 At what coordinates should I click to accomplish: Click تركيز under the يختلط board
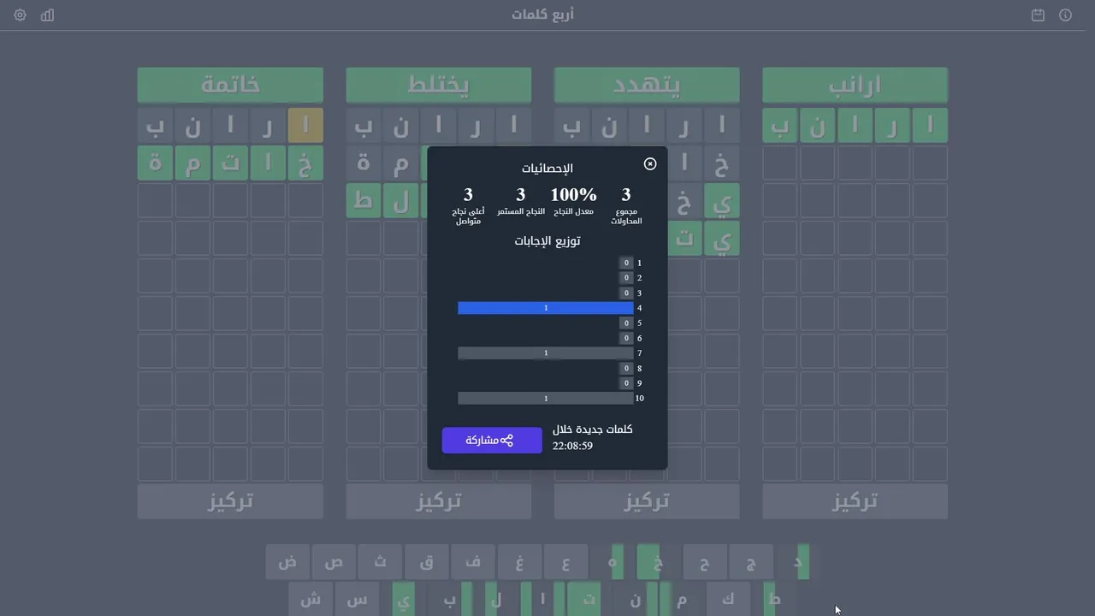pyautogui.click(x=438, y=501)
